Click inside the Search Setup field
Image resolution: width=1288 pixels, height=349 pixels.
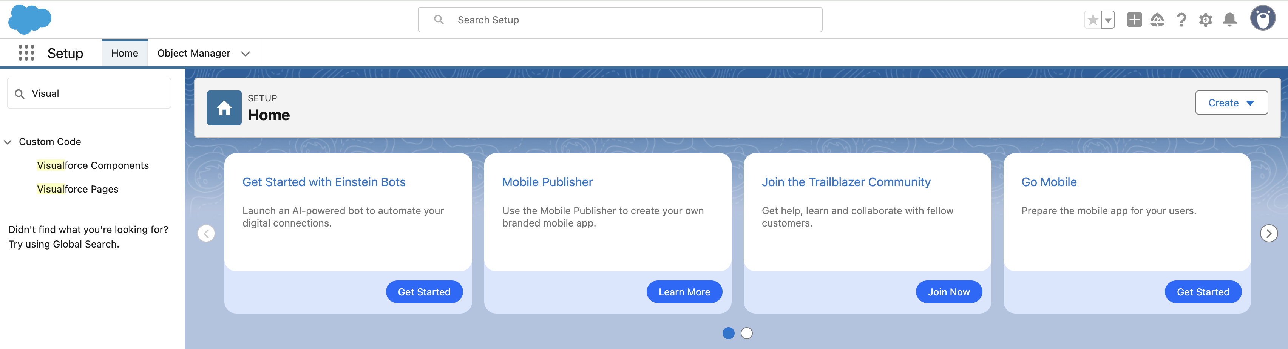click(620, 20)
